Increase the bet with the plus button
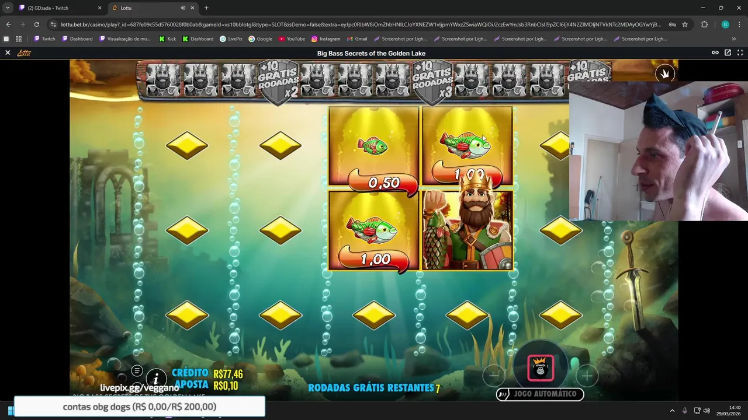This screenshot has height=420, width=748. pyautogui.click(x=587, y=376)
